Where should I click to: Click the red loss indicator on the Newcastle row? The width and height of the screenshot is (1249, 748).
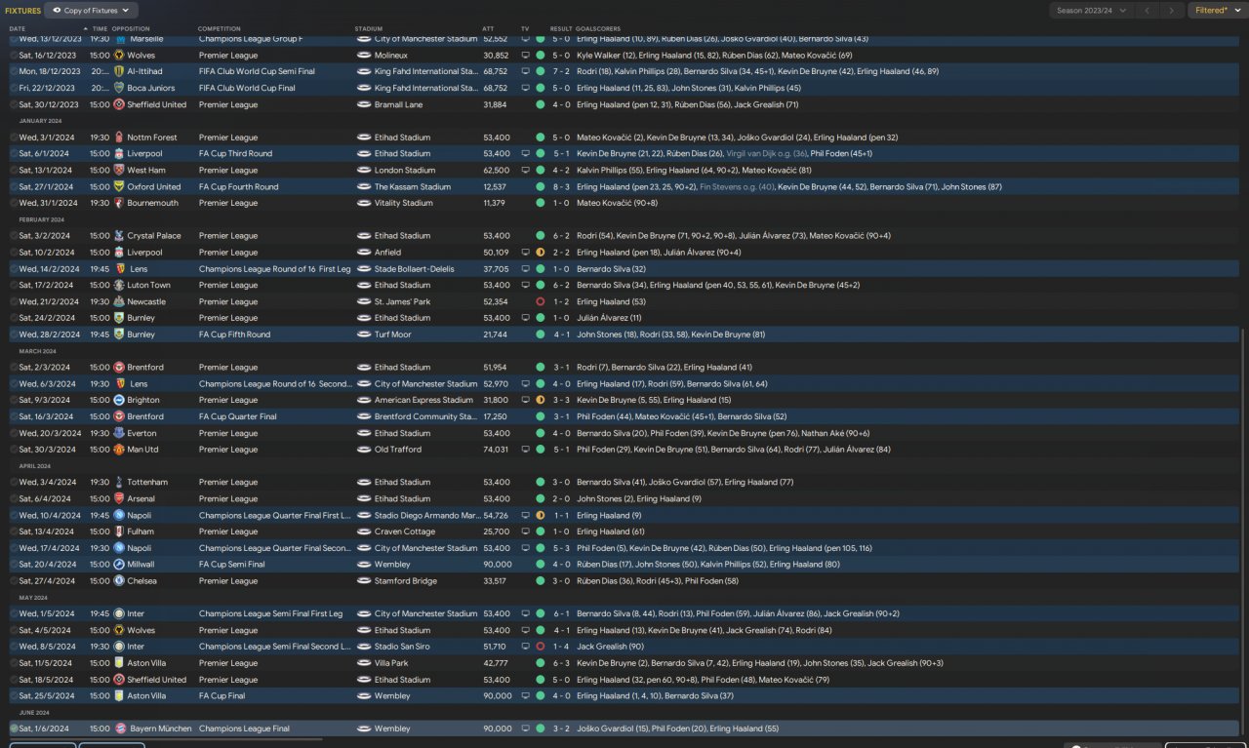540,301
